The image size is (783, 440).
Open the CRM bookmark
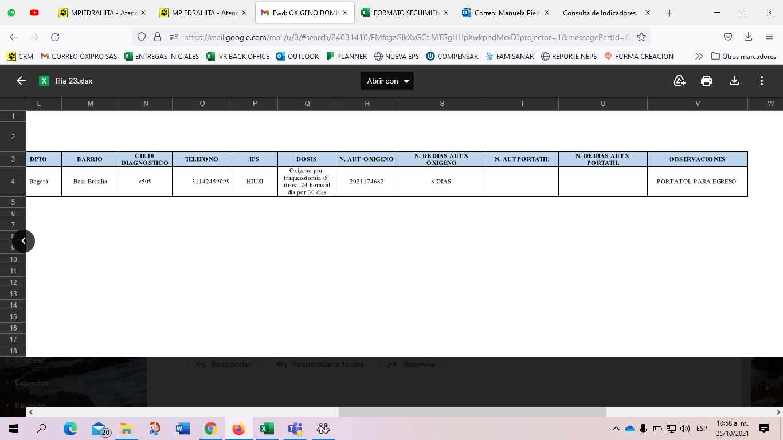pos(20,56)
